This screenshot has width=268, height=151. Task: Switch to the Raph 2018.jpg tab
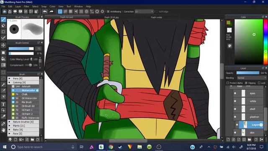111,17
